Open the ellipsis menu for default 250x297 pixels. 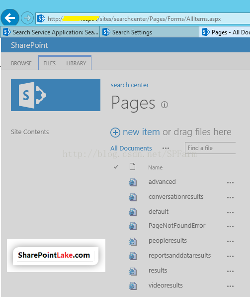[230, 212]
